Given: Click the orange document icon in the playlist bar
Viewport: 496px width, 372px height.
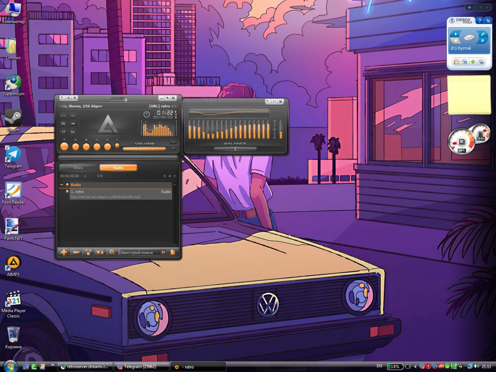Looking at the screenshot, I should coord(173,252).
